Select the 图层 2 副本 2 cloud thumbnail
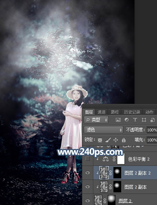 click(x=104, y=173)
